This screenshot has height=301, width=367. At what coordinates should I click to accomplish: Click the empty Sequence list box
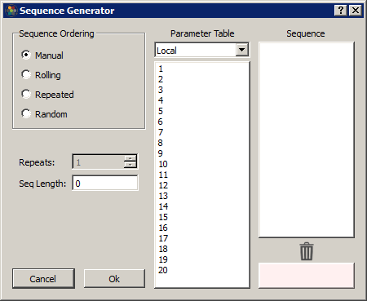[x=307, y=139]
